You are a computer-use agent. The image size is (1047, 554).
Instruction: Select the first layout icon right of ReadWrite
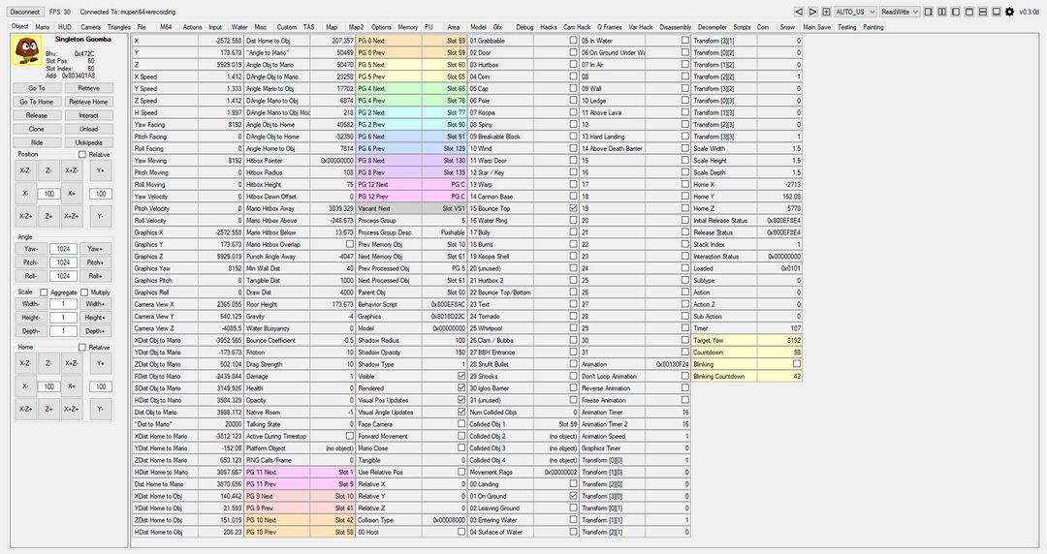click(929, 12)
